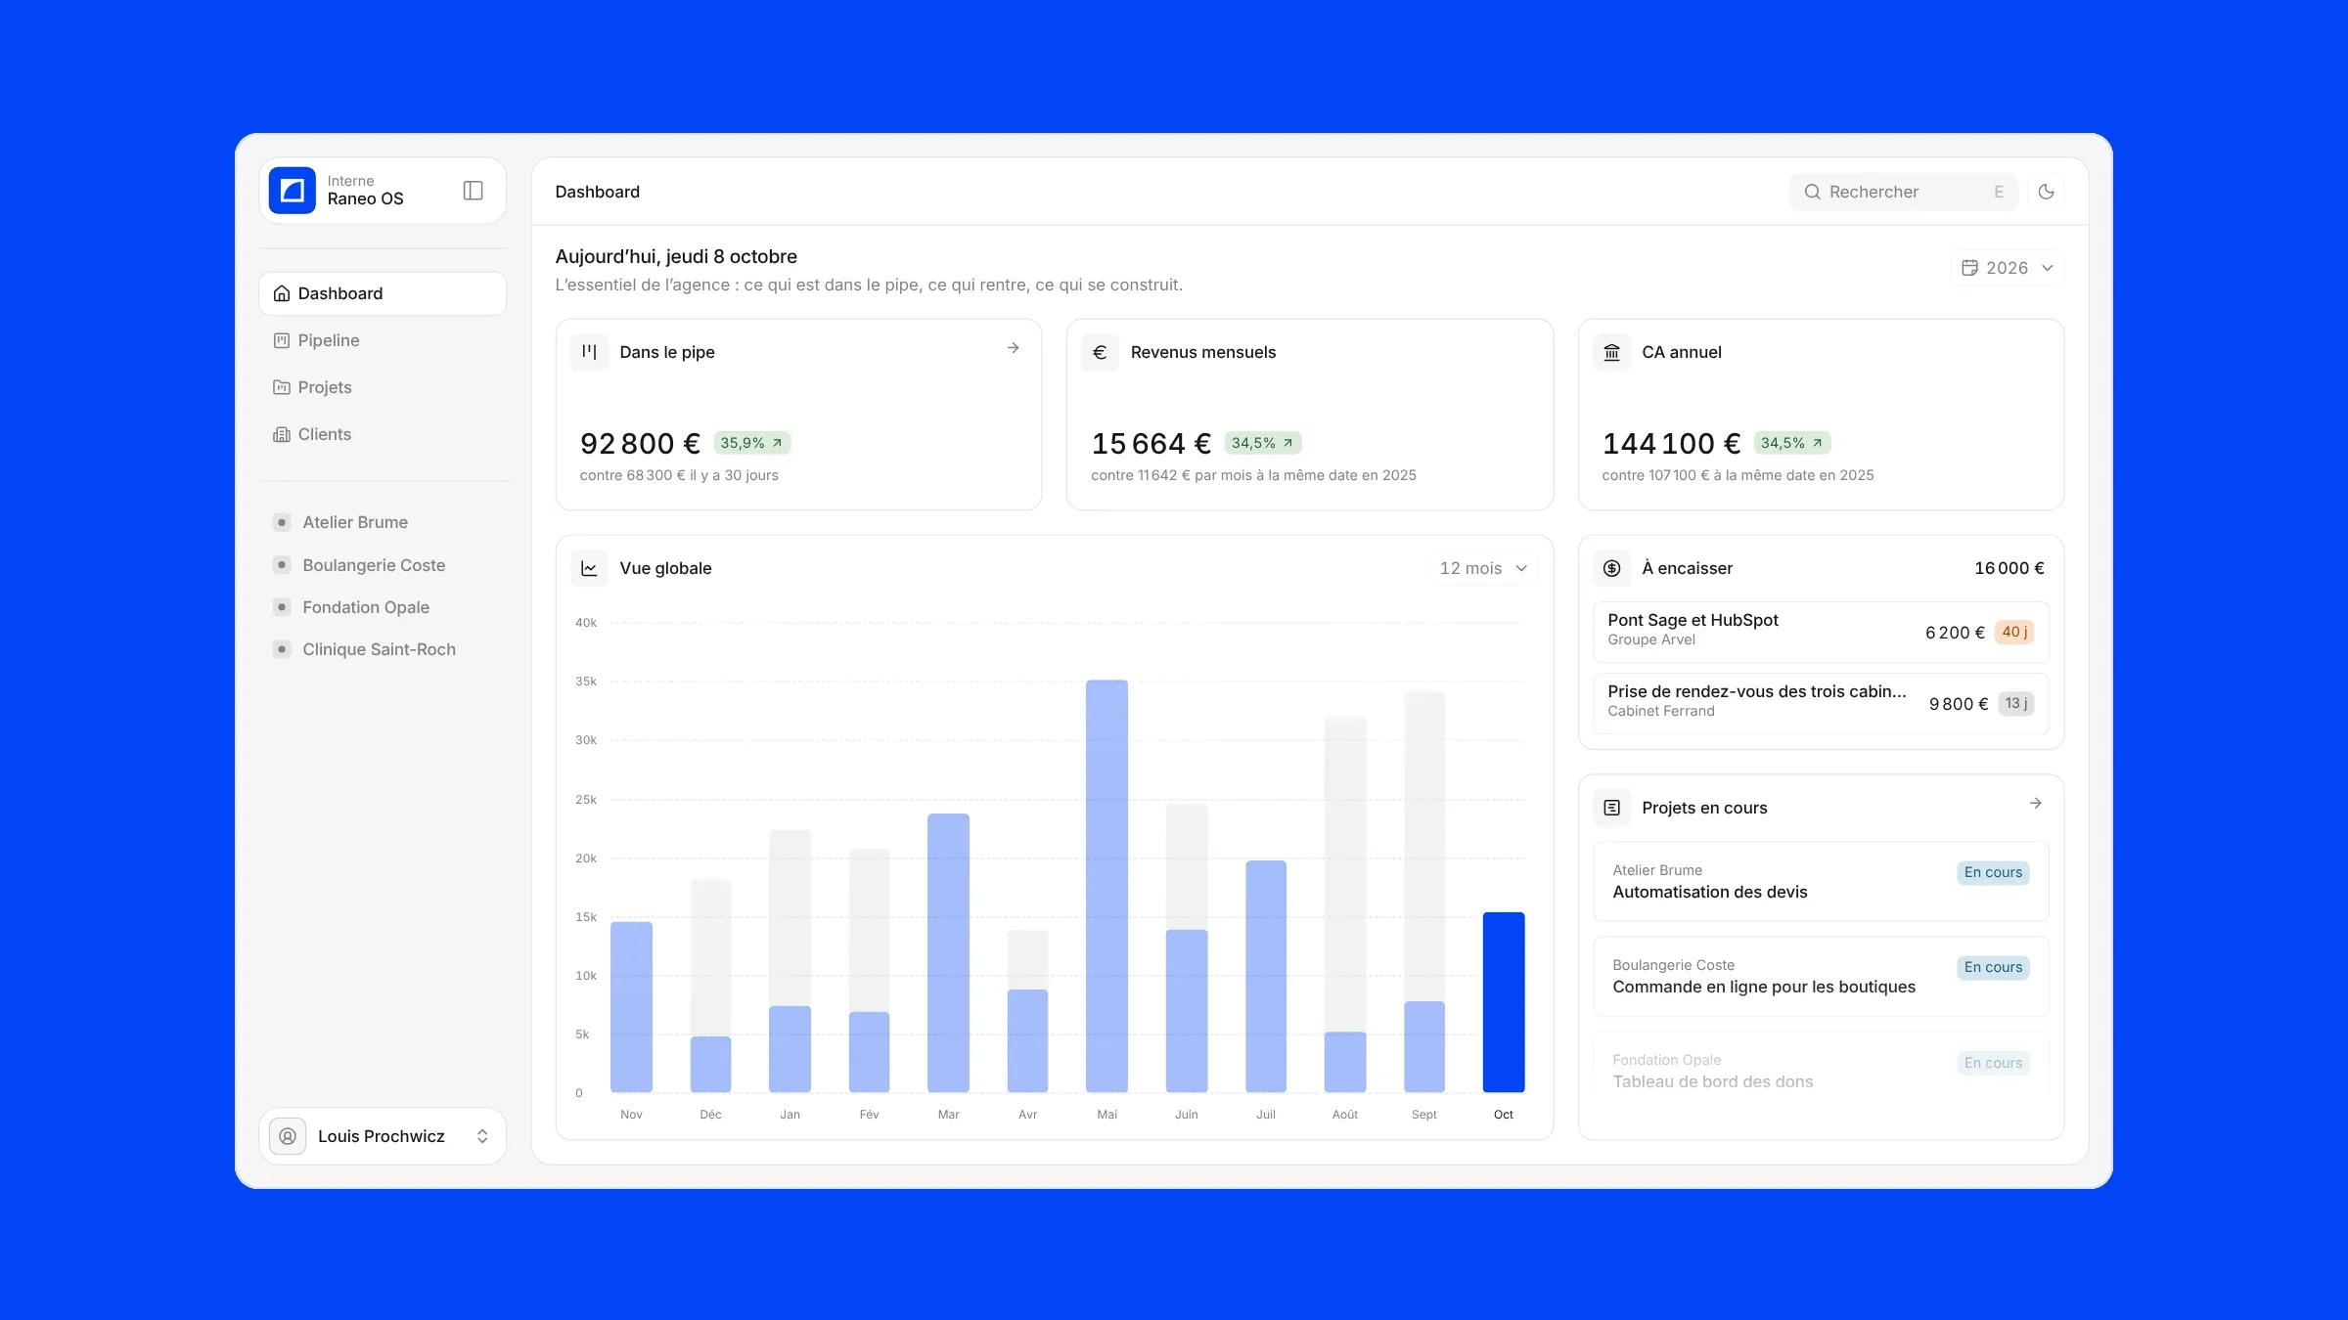Expand the Louis Prochwicz account switcher
The width and height of the screenshot is (2348, 1320).
tap(383, 1136)
